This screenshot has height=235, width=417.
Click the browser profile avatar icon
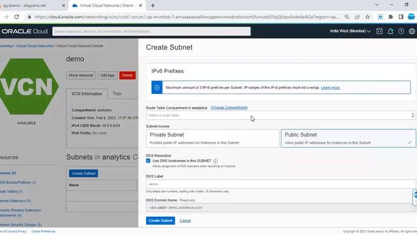click(411, 16)
